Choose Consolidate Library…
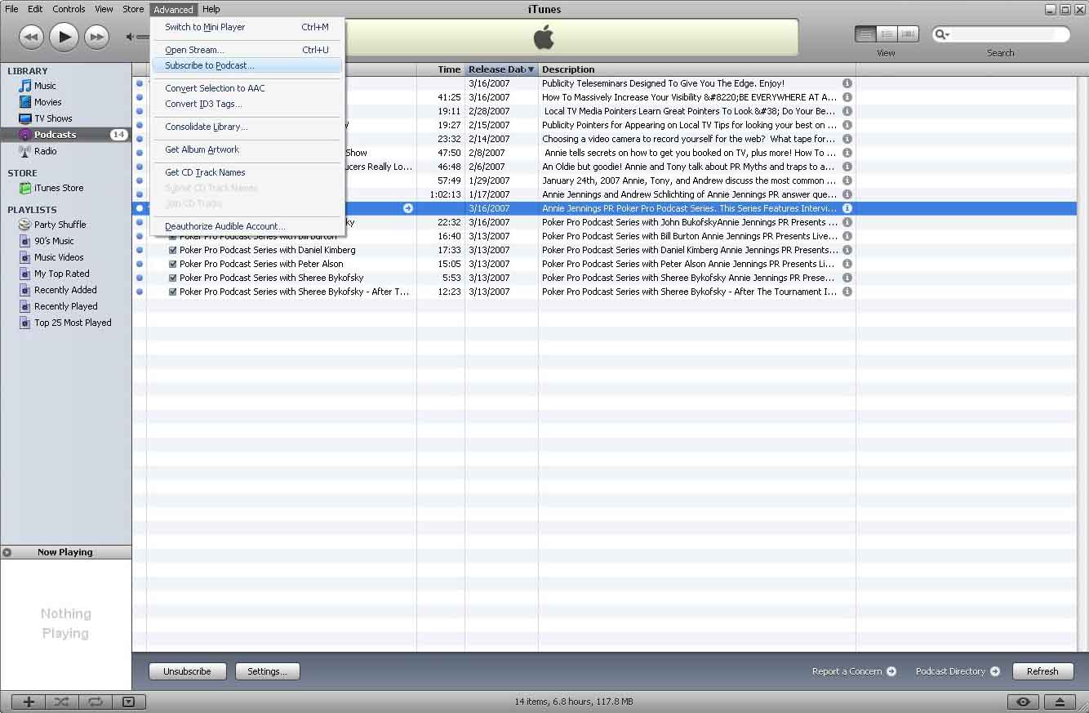Viewport: 1089px width, 713px height. click(248, 127)
